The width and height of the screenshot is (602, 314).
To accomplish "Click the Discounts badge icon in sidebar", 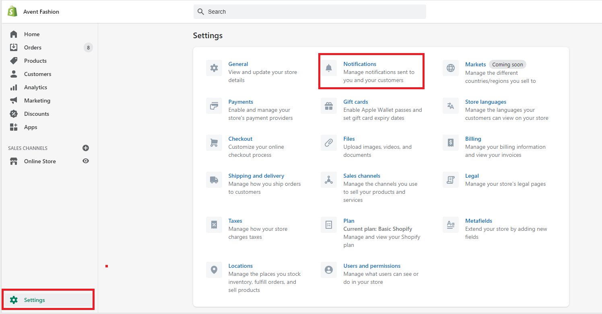I will click(14, 114).
